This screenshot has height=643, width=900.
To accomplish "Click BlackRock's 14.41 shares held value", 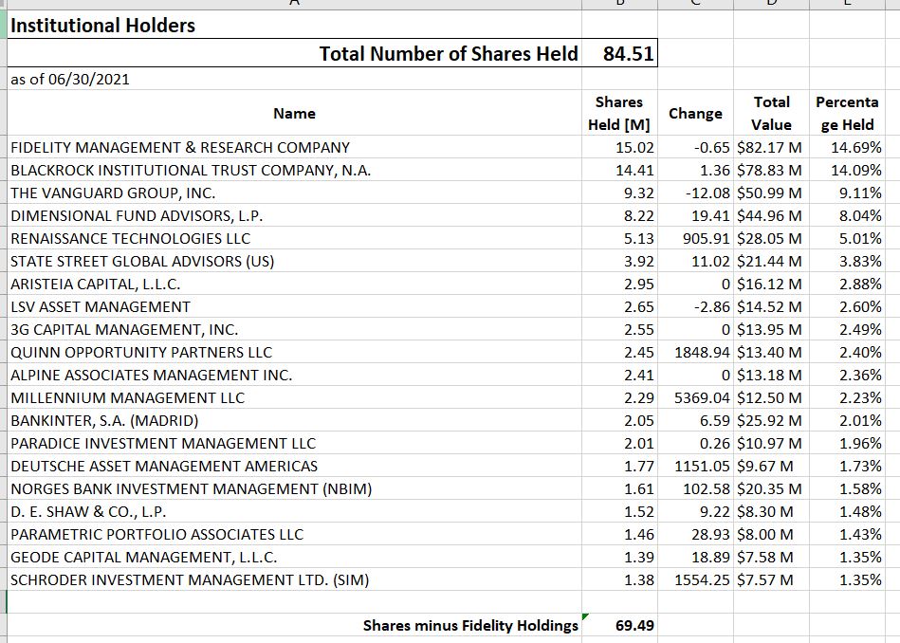I will (619, 170).
